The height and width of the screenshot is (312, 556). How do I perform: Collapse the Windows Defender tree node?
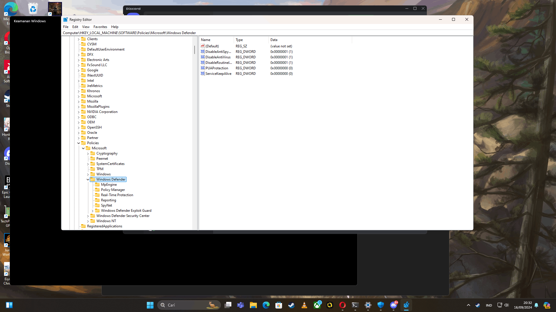tap(88, 179)
